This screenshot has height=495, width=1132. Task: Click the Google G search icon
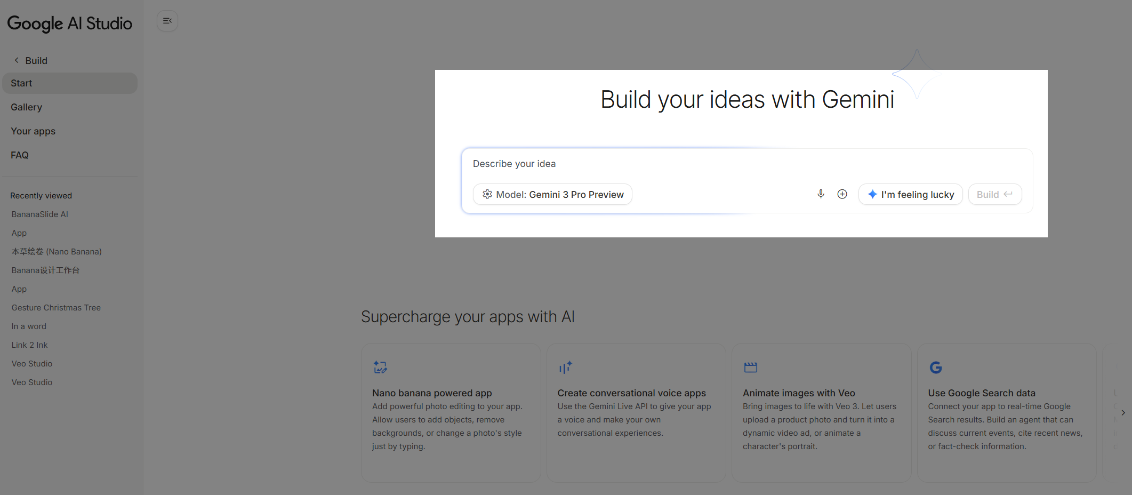coord(935,367)
